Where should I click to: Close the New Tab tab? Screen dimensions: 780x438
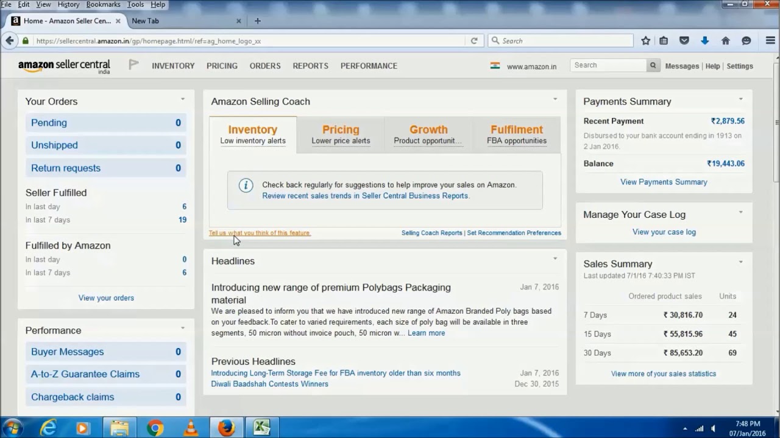click(x=239, y=21)
